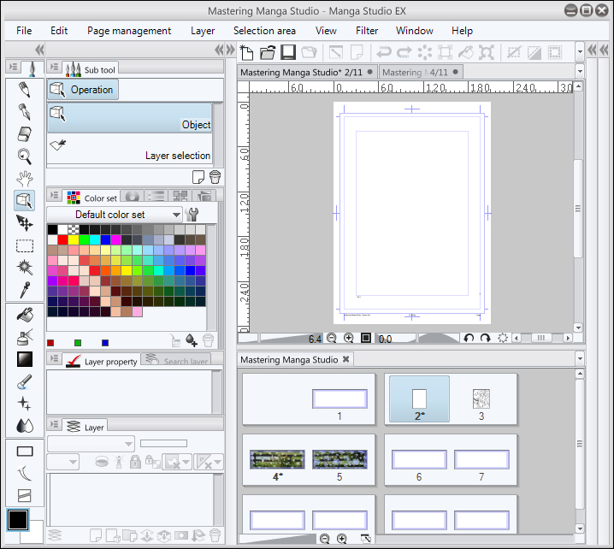Select the Gradient tool
This screenshot has width=614, height=549.
[24, 359]
